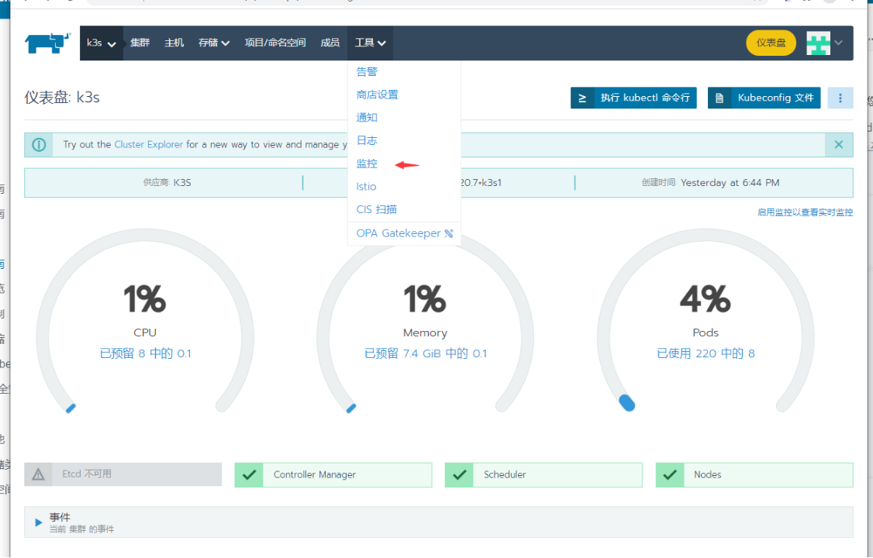Open CIS 扫描 from tools menu
Screen dimensions: 873x558
point(376,210)
